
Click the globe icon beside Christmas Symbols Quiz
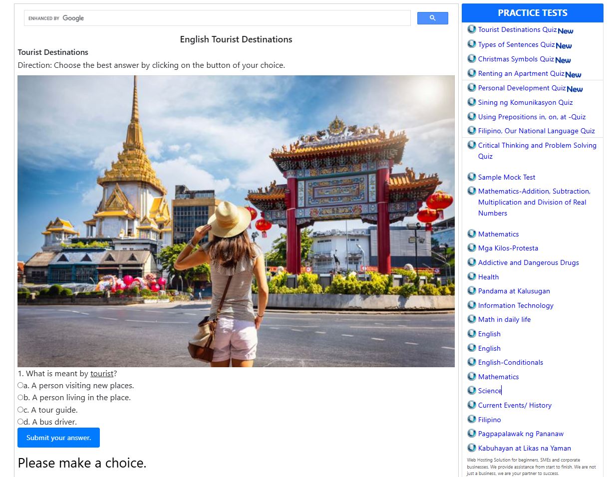[x=471, y=58]
